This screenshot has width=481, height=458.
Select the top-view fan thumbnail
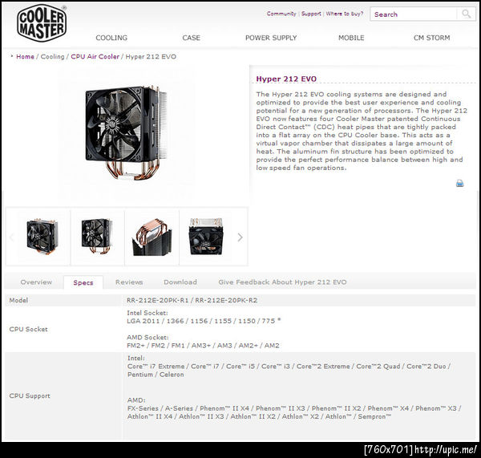206,237
